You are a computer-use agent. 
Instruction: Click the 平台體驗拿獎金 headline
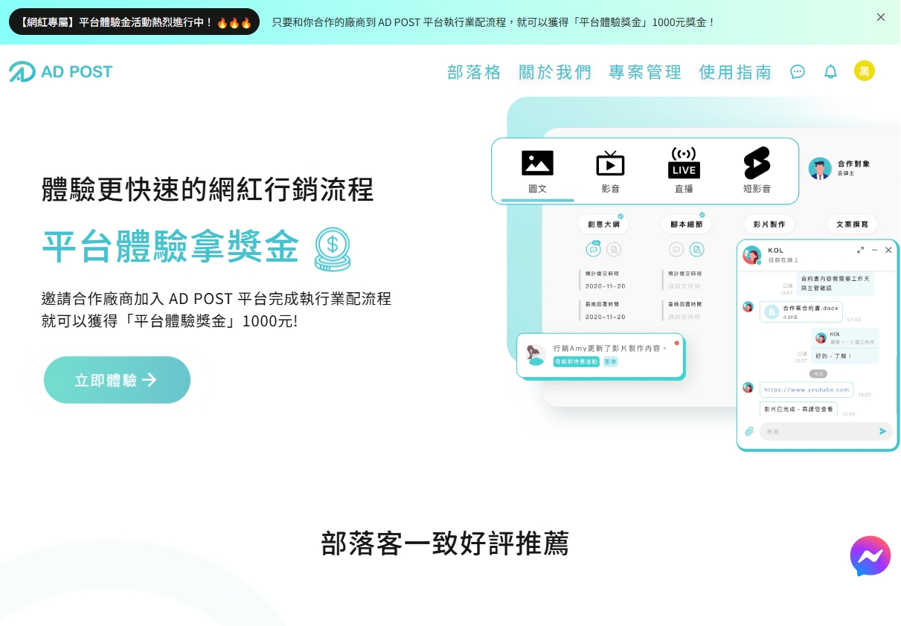tap(170, 246)
